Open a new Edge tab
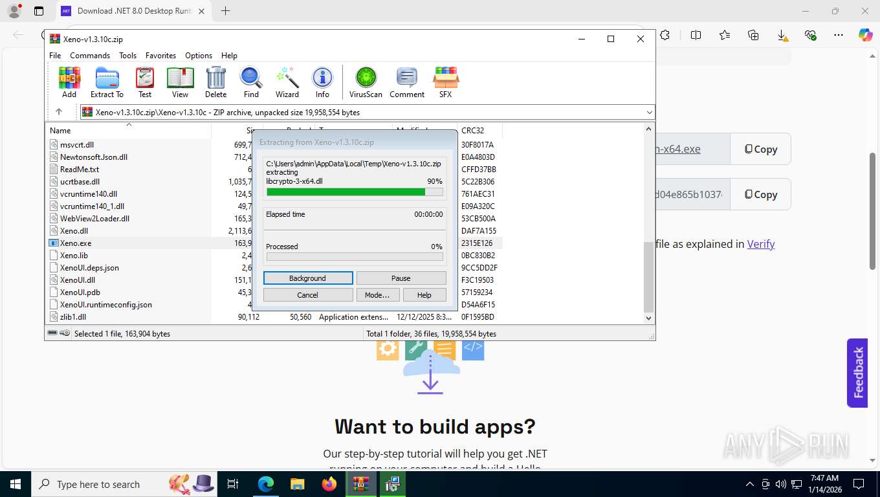Image resolution: width=880 pixels, height=497 pixels. tap(225, 11)
